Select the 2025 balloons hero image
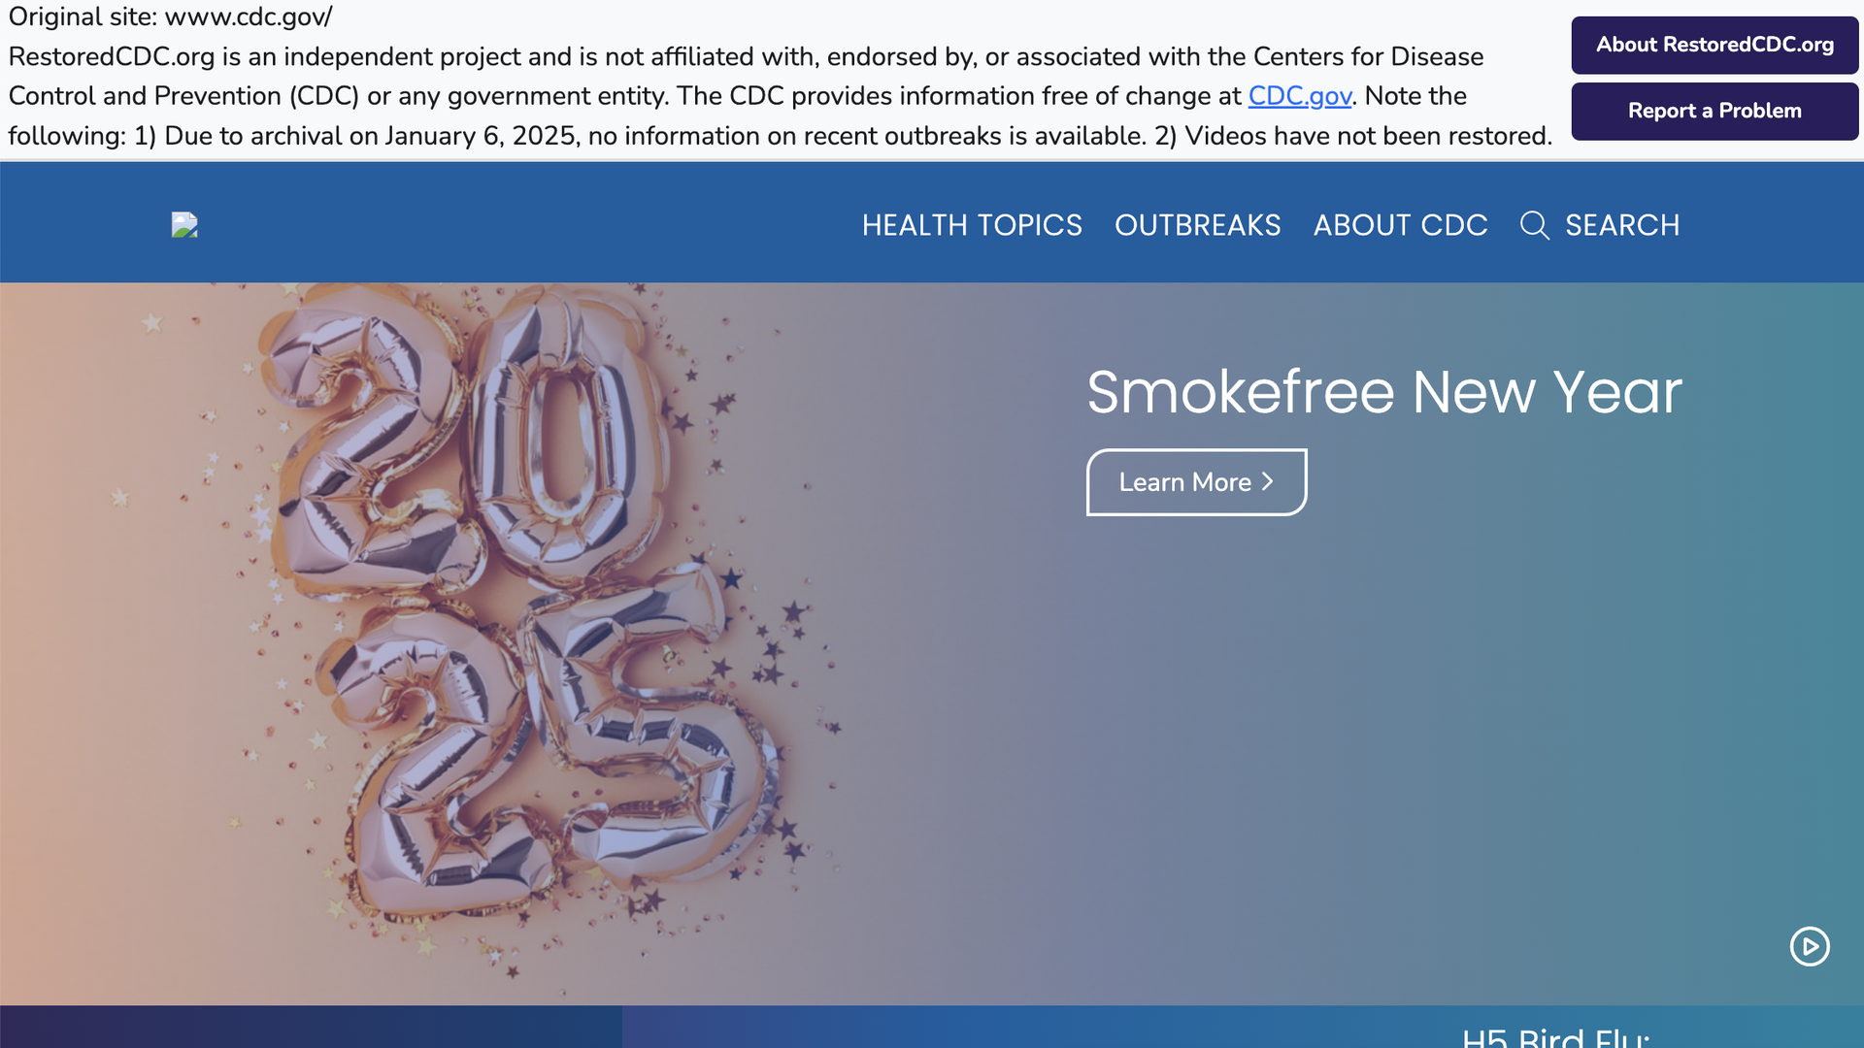The image size is (1864, 1048). pyautogui.click(x=485, y=631)
